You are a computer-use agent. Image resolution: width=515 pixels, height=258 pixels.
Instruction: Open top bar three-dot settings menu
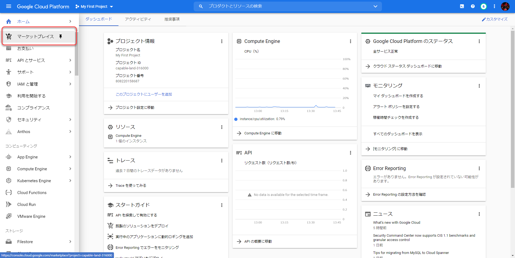[494, 6]
